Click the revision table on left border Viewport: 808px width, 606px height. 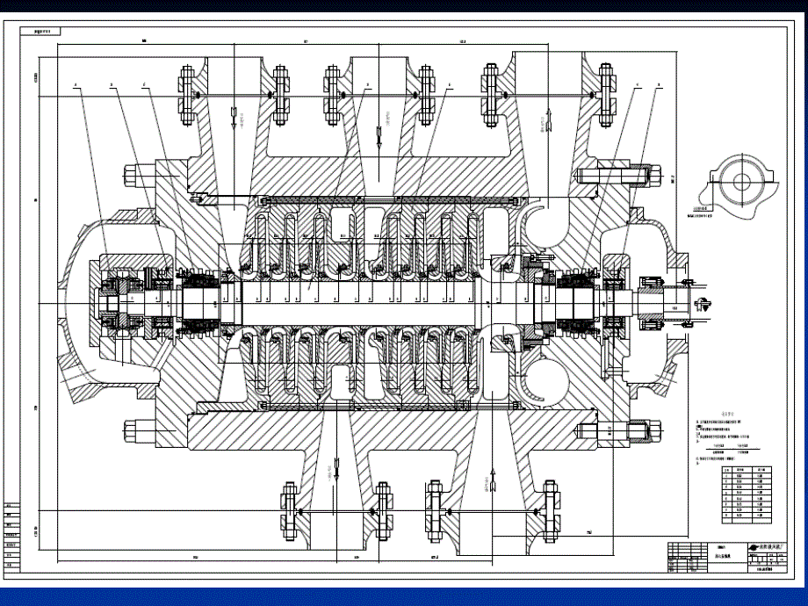point(12,536)
